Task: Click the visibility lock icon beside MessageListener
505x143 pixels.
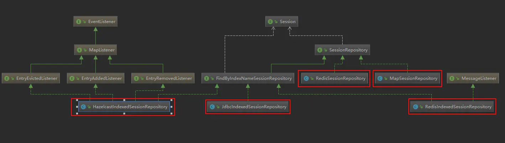Action: [x=458, y=78]
